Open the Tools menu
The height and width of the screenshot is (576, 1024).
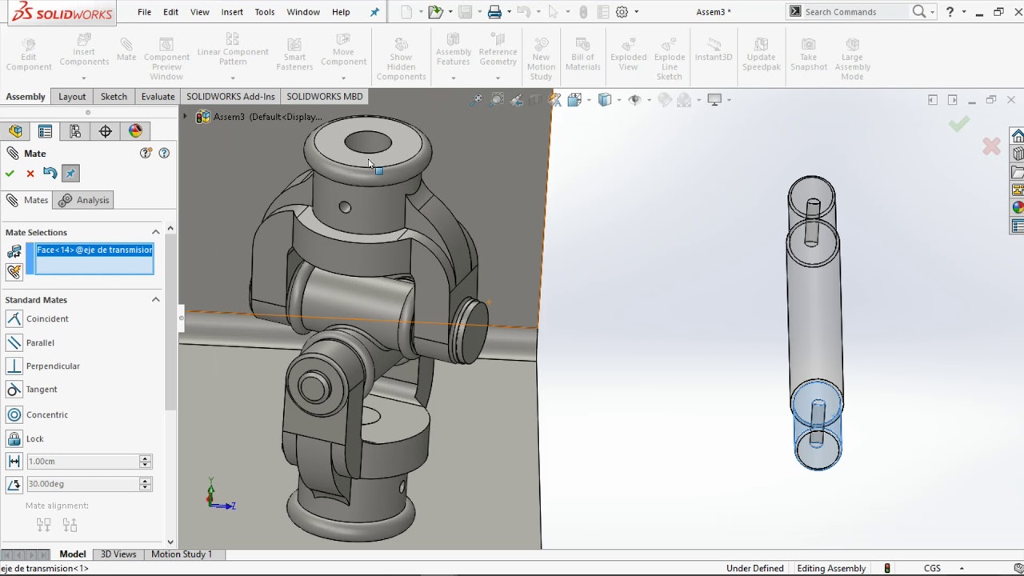265,12
